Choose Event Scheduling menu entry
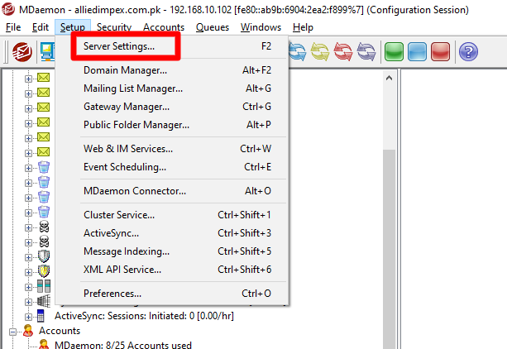 pos(125,167)
